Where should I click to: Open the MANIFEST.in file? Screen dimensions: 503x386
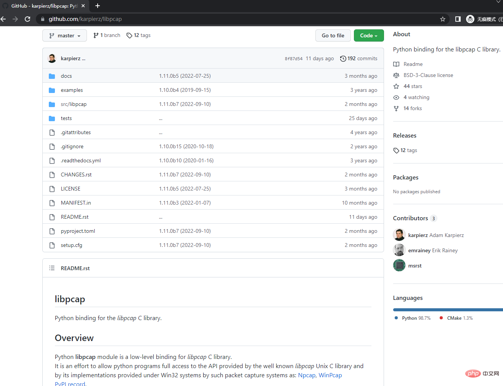pos(76,203)
